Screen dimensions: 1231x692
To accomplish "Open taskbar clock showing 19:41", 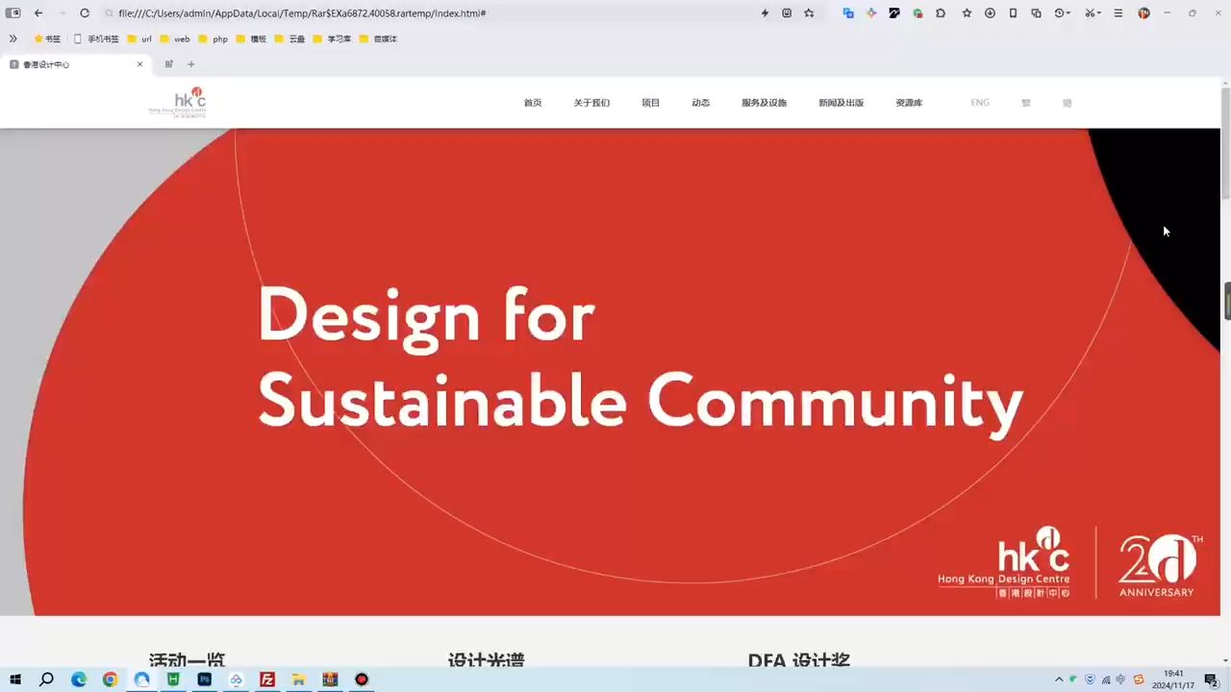I will [1173, 680].
